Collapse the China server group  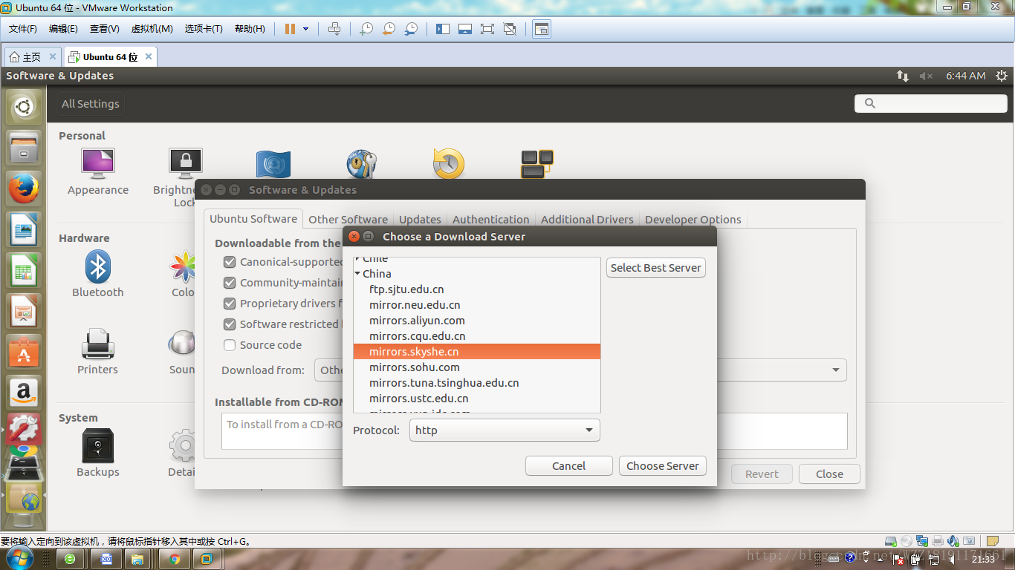357,274
